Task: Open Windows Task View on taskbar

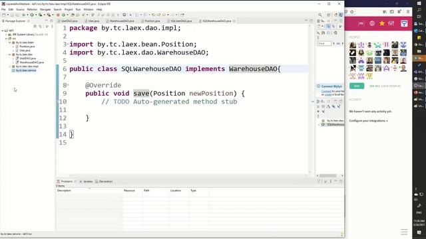Action: point(419,17)
